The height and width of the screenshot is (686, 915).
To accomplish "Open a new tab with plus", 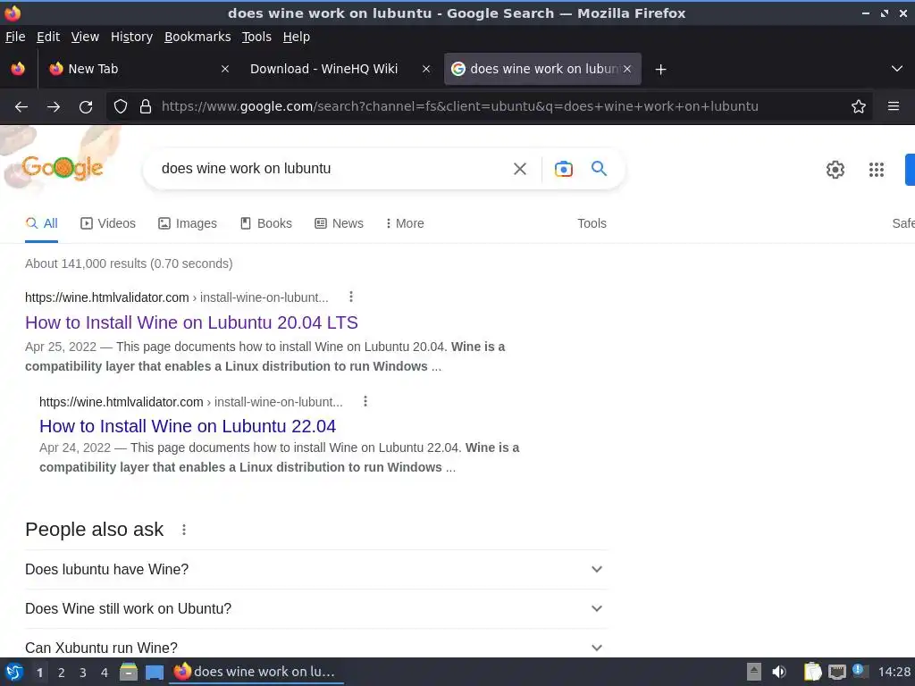I will coord(660,70).
